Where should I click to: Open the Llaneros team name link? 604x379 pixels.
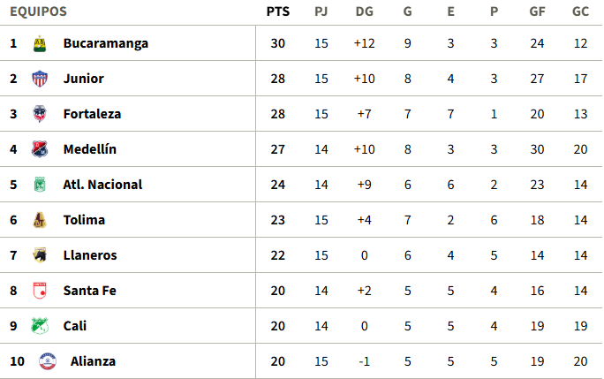(x=90, y=255)
